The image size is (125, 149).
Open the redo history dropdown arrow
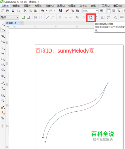[54, 11]
